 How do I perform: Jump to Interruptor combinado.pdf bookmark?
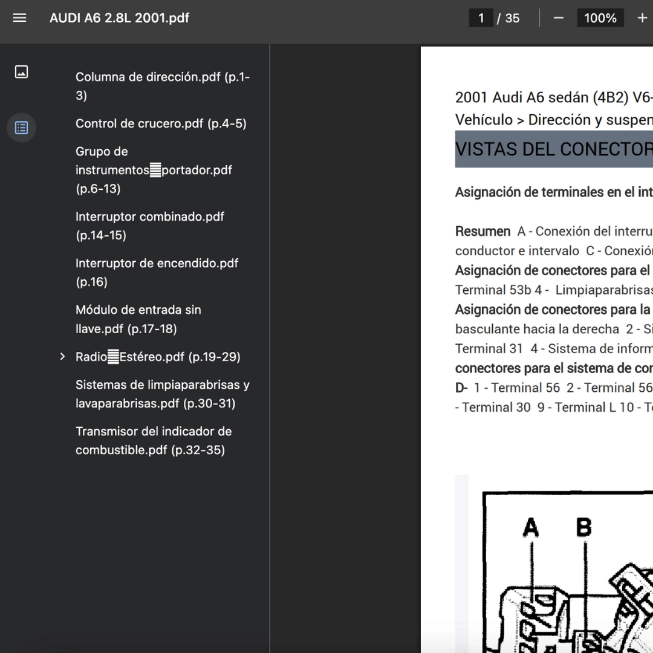pos(150,226)
